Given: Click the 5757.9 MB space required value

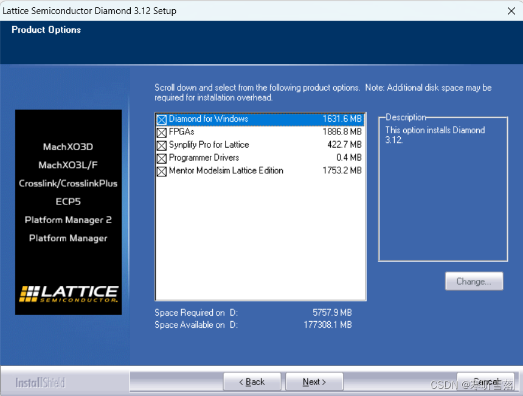Looking at the screenshot, I should (332, 313).
